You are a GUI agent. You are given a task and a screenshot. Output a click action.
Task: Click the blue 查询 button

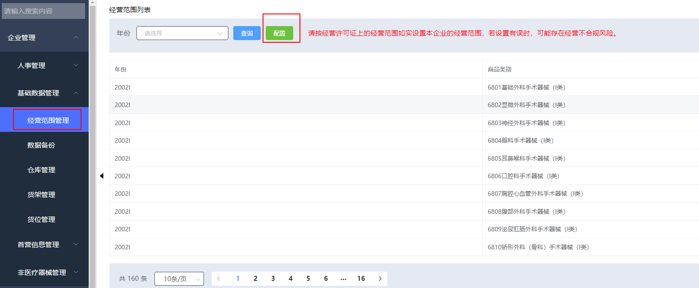(x=247, y=33)
